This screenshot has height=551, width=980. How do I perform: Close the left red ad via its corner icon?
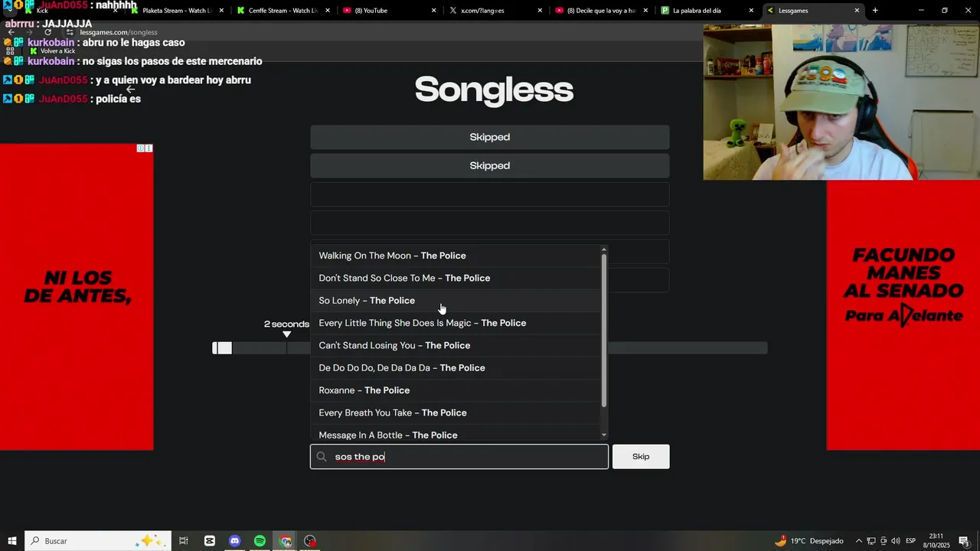click(149, 148)
